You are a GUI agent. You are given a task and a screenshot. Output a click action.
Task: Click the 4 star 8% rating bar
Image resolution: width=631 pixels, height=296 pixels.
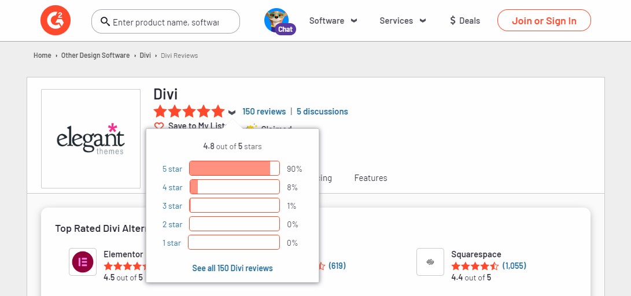click(234, 187)
